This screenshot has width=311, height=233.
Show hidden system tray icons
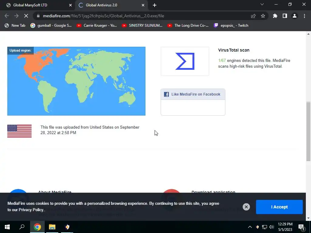coord(250,227)
